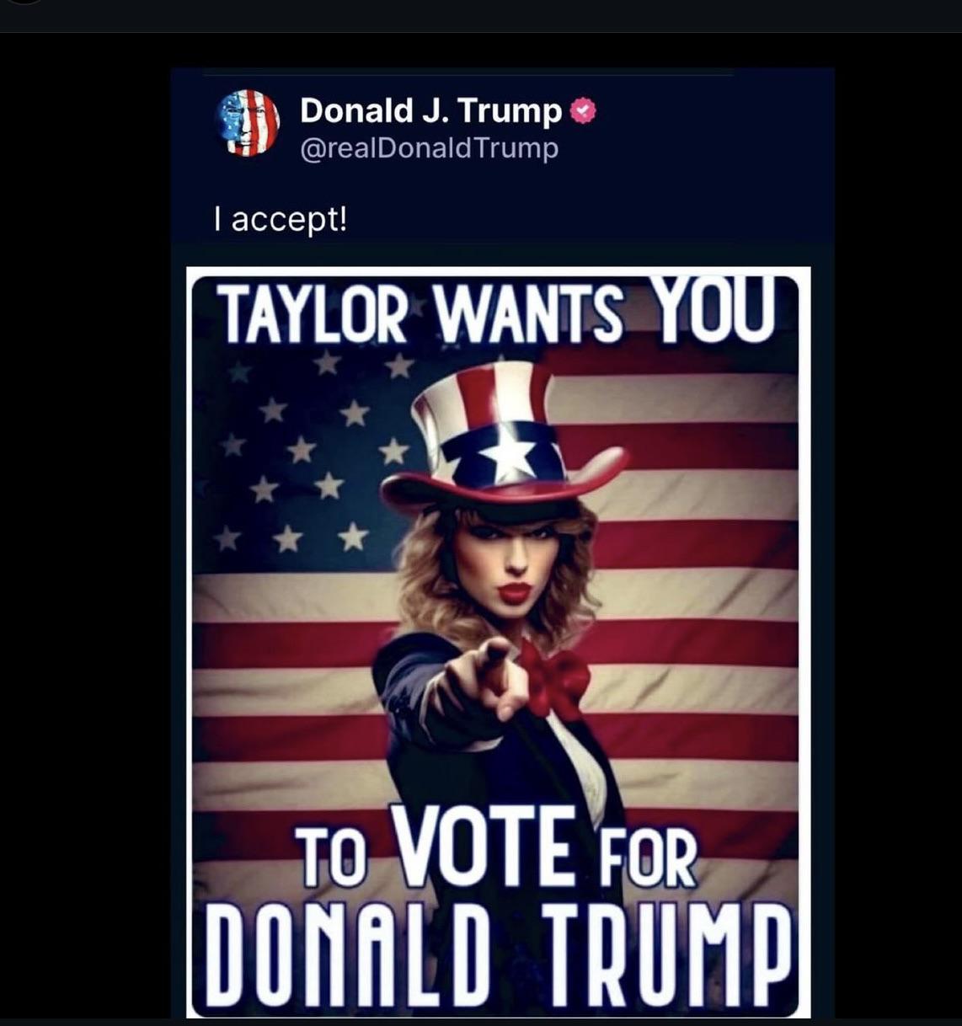The width and height of the screenshot is (962, 1026).
Task: Click the word "YOU" in the poster headline
Action: [713, 310]
